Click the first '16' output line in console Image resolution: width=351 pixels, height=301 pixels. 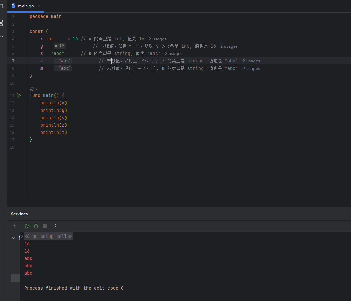pos(27,244)
